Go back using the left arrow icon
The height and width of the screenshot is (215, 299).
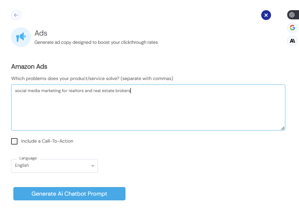pyautogui.click(x=16, y=15)
